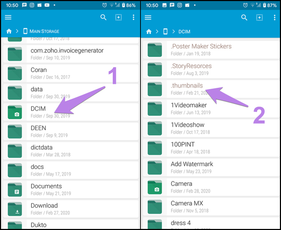The width and height of the screenshot is (281, 230).
Task: Tap the select-all icon in DCIM screen
Action: (259, 18)
